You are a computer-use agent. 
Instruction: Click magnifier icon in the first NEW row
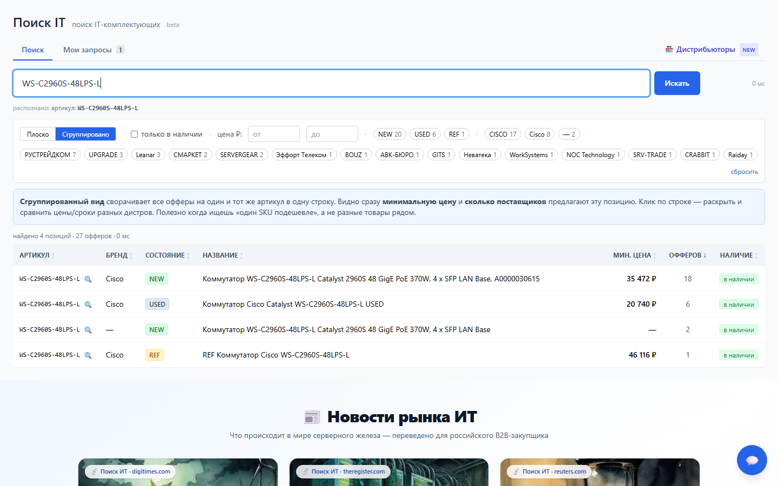click(x=88, y=279)
